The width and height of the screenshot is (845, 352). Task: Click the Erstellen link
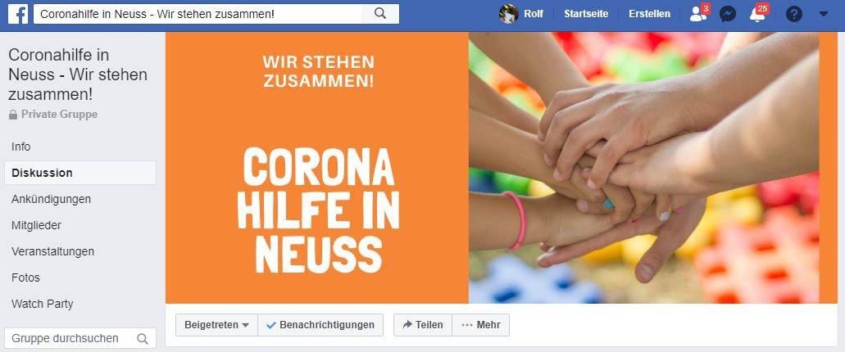pos(649,14)
